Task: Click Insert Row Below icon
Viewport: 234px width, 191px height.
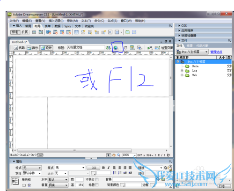Action: click(x=90, y=32)
